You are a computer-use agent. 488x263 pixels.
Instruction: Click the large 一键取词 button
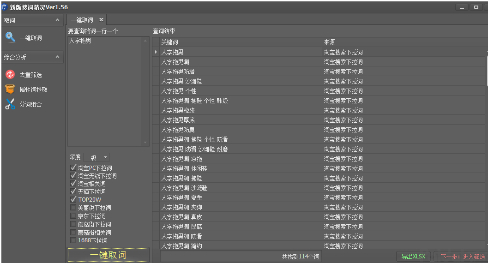pos(108,255)
